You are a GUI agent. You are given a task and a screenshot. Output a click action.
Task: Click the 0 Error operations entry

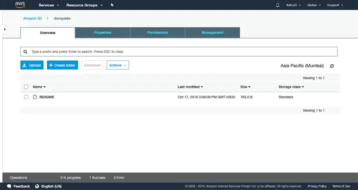[x=119, y=178]
